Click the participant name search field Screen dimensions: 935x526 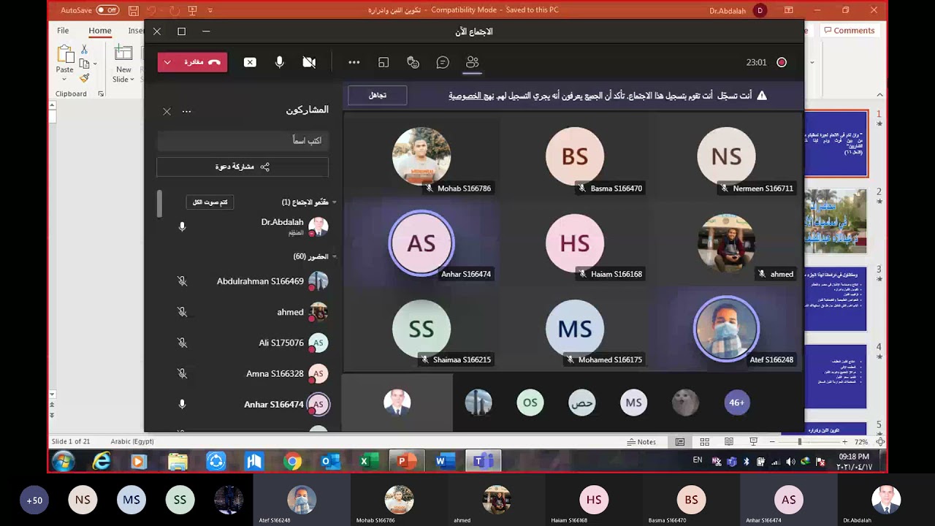(x=243, y=140)
